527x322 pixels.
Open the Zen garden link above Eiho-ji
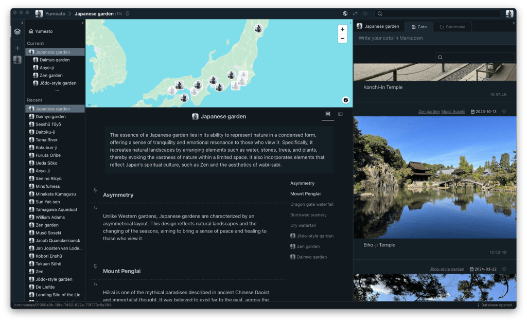(x=429, y=111)
